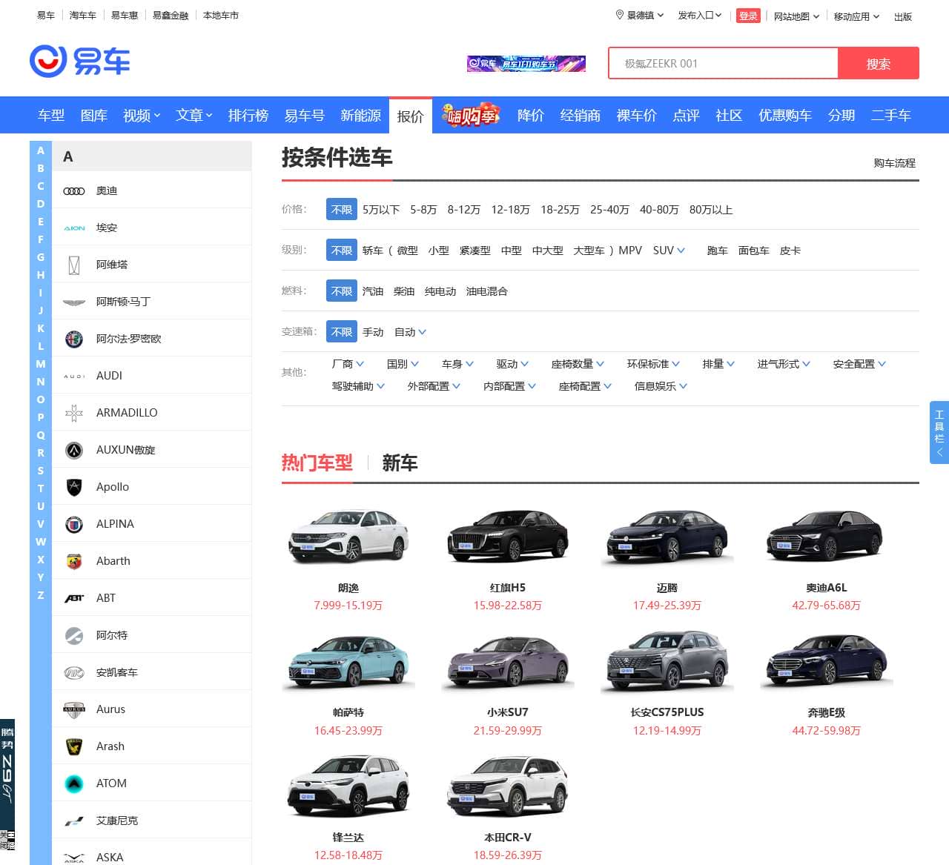Click the Arash brand logo
Viewport: 949px width, 865px height.
(x=74, y=746)
